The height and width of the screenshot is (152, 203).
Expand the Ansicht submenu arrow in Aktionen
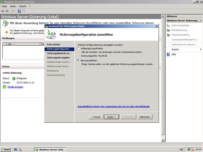(201, 49)
